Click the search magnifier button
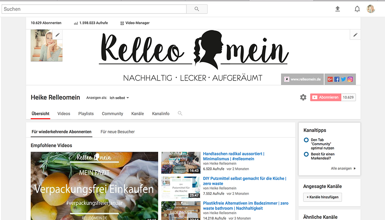This screenshot has width=385, height=220. 197,9
